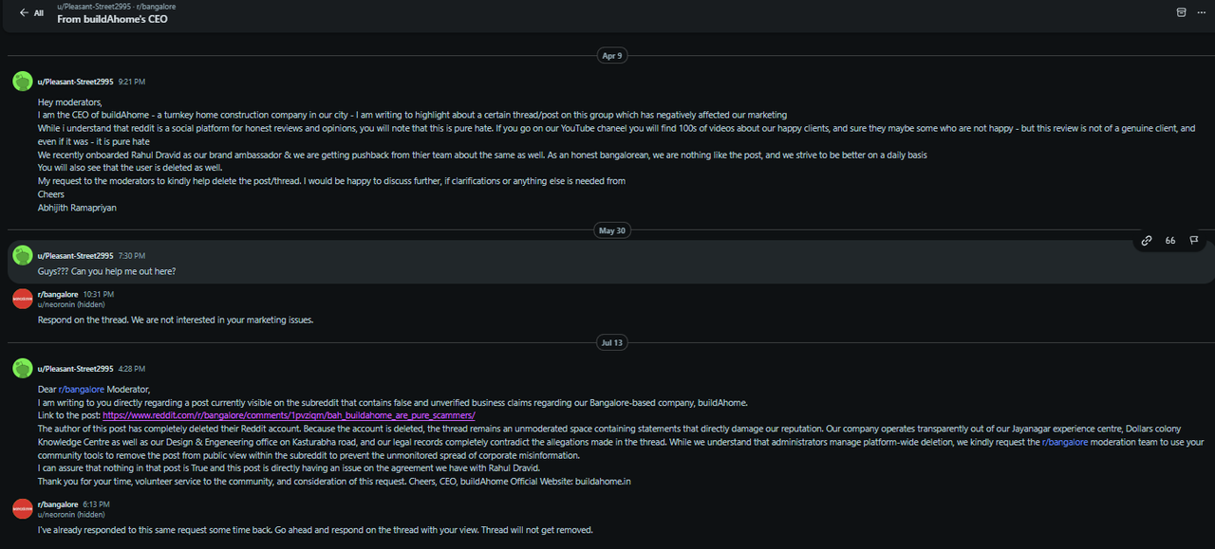Report the May 30 message with flag
The image size is (1215, 549).
click(x=1194, y=241)
